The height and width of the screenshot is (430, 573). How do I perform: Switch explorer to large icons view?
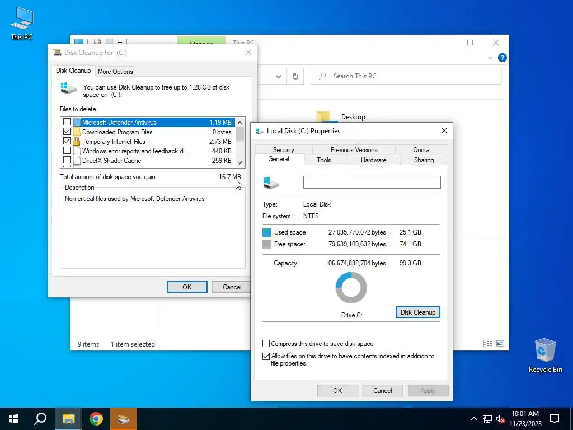[500, 343]
